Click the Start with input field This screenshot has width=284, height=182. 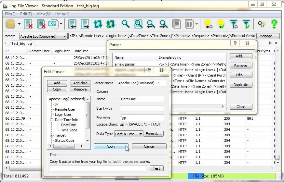(142, 108)
